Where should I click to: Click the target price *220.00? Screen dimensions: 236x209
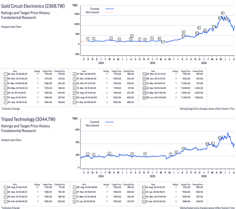[48, 187]
